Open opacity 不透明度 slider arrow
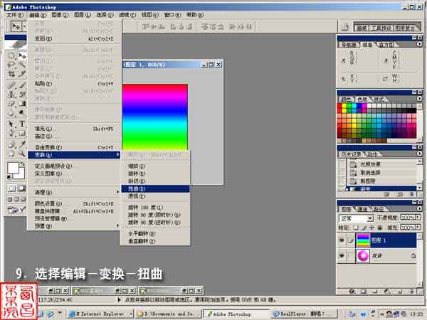The height and width of the screenshot is (320, 427). coord(418,218)
